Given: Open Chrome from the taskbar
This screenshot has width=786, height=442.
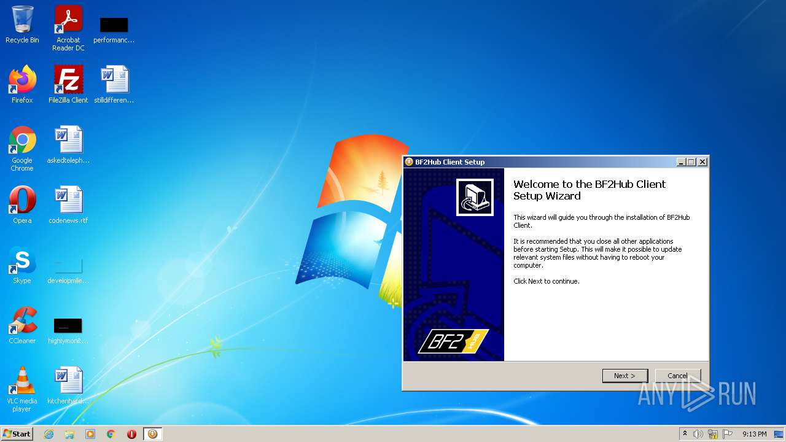Looking at the screenshot, I should pyautogui.click(x=111, y=434).
